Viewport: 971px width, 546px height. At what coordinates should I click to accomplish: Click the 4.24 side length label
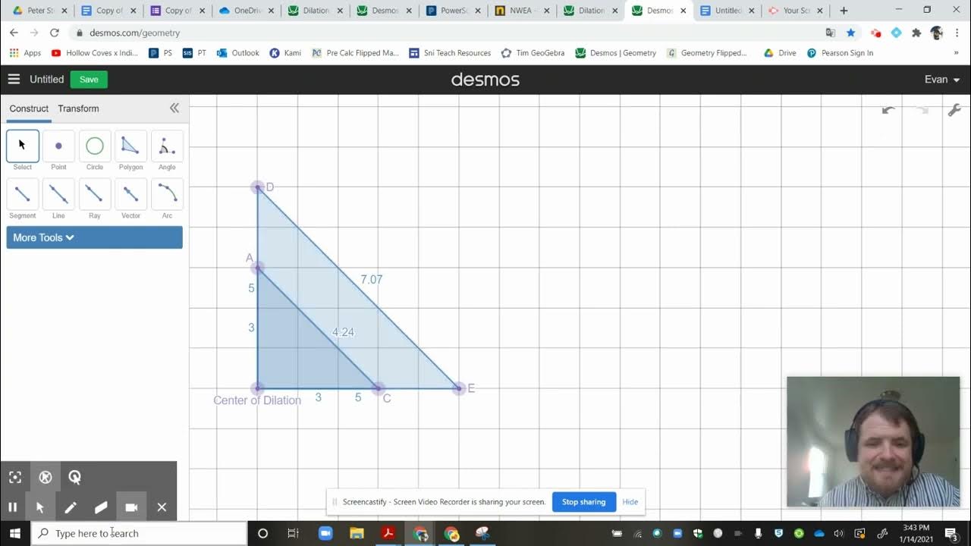point(343,332)
